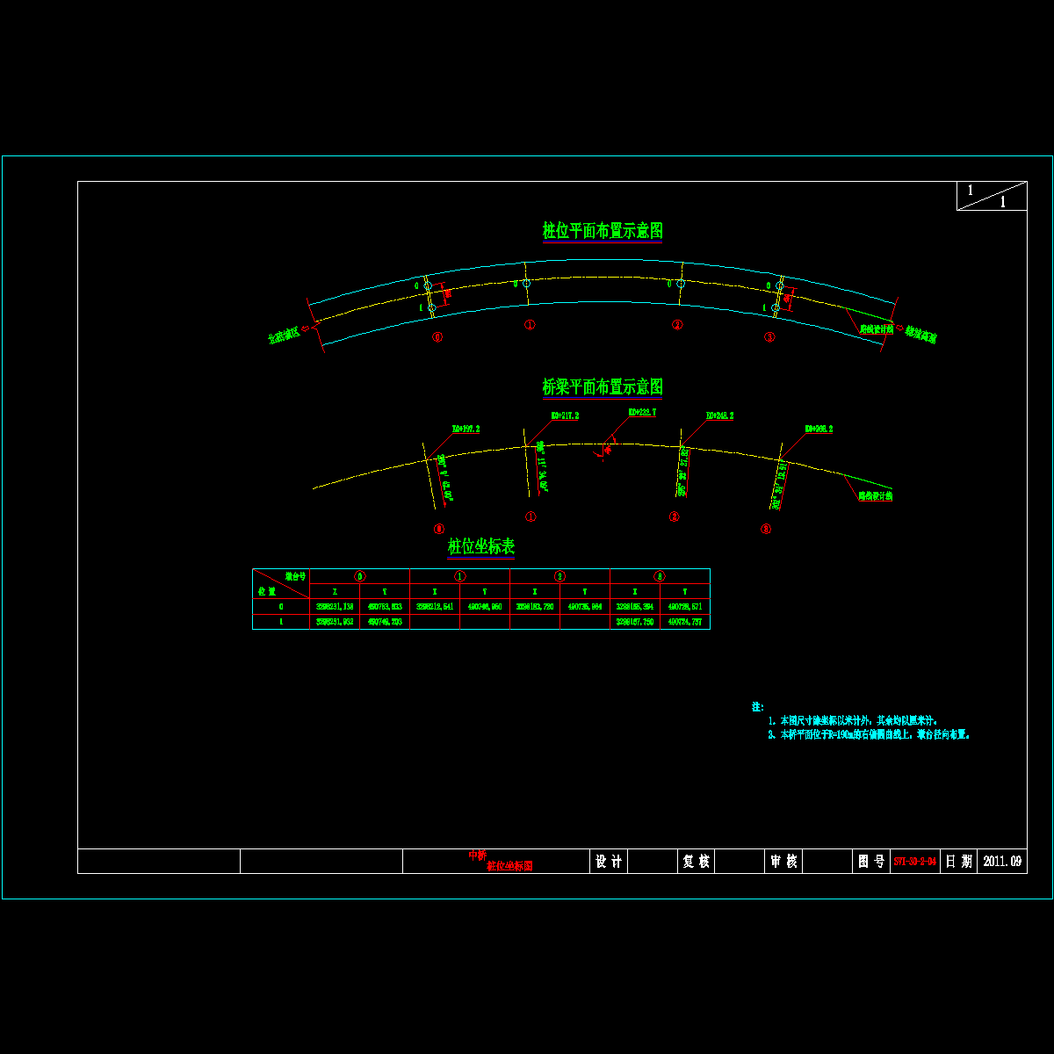Screen dimensions: 1054x1054
Task: Click the page number box at top right
Action: click(x=992, y=196)
